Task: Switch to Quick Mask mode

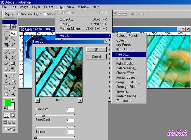Action: point(13,115)
